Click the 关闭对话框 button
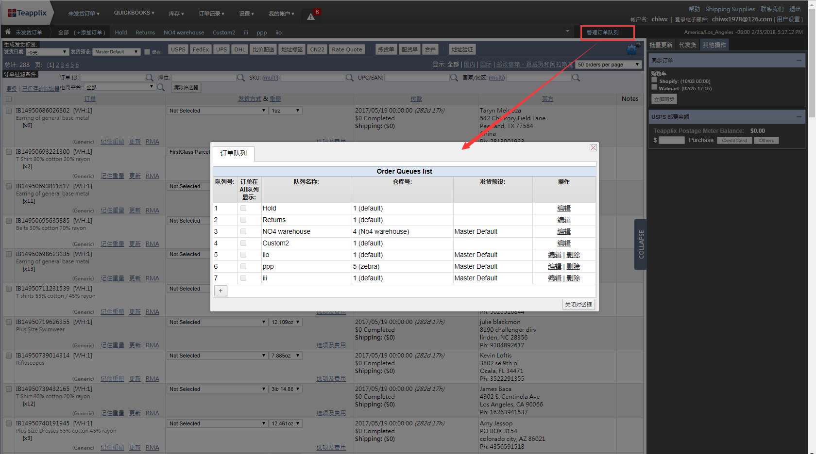816x454 pixels. 578,305
